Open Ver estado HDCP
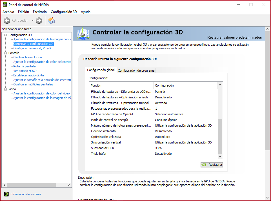Viewport: 271px width, 201px height. [x=25, y=71]
